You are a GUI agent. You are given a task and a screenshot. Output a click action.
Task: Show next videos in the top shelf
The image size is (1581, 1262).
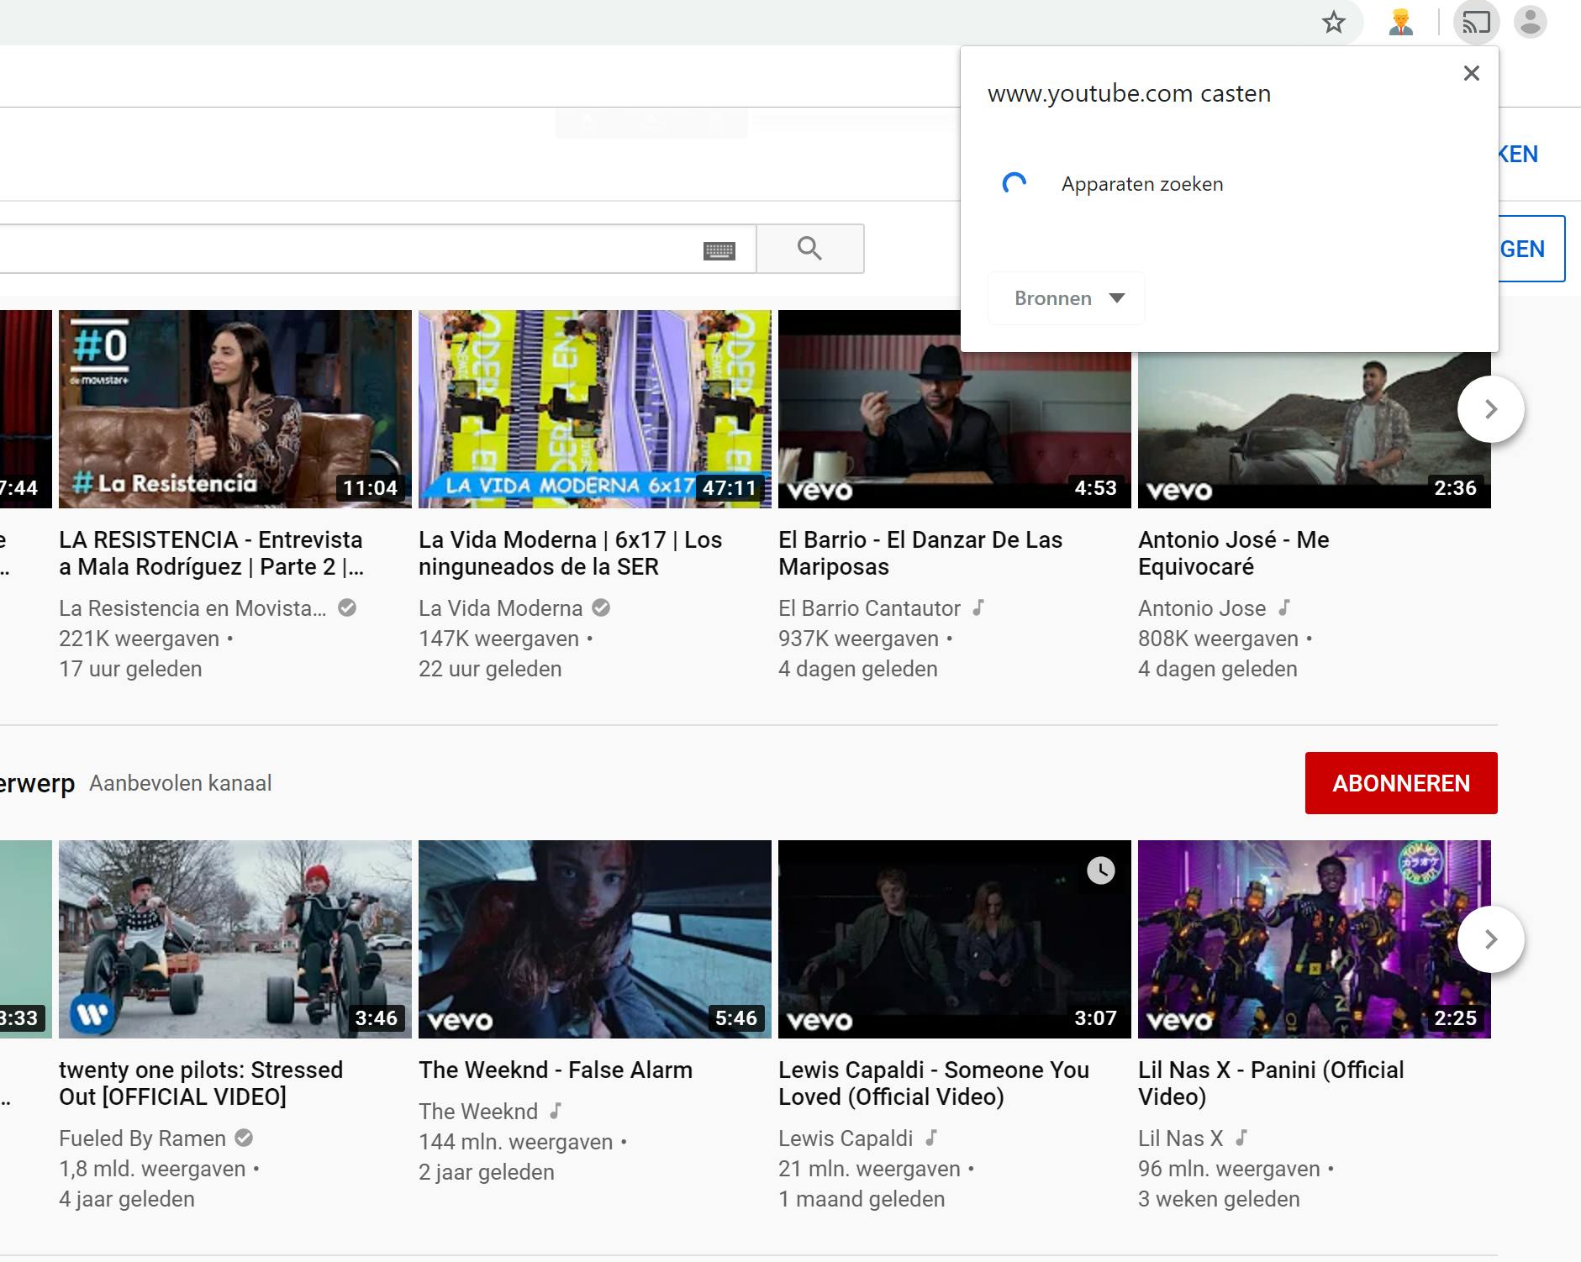click(x=1491, y=409)
